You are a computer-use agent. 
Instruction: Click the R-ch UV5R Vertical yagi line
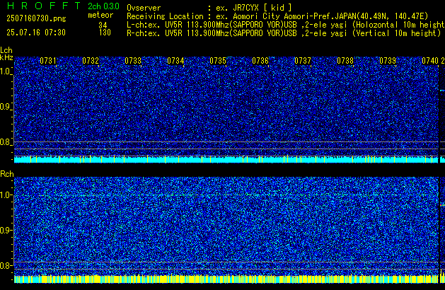[x=284, y=33]
